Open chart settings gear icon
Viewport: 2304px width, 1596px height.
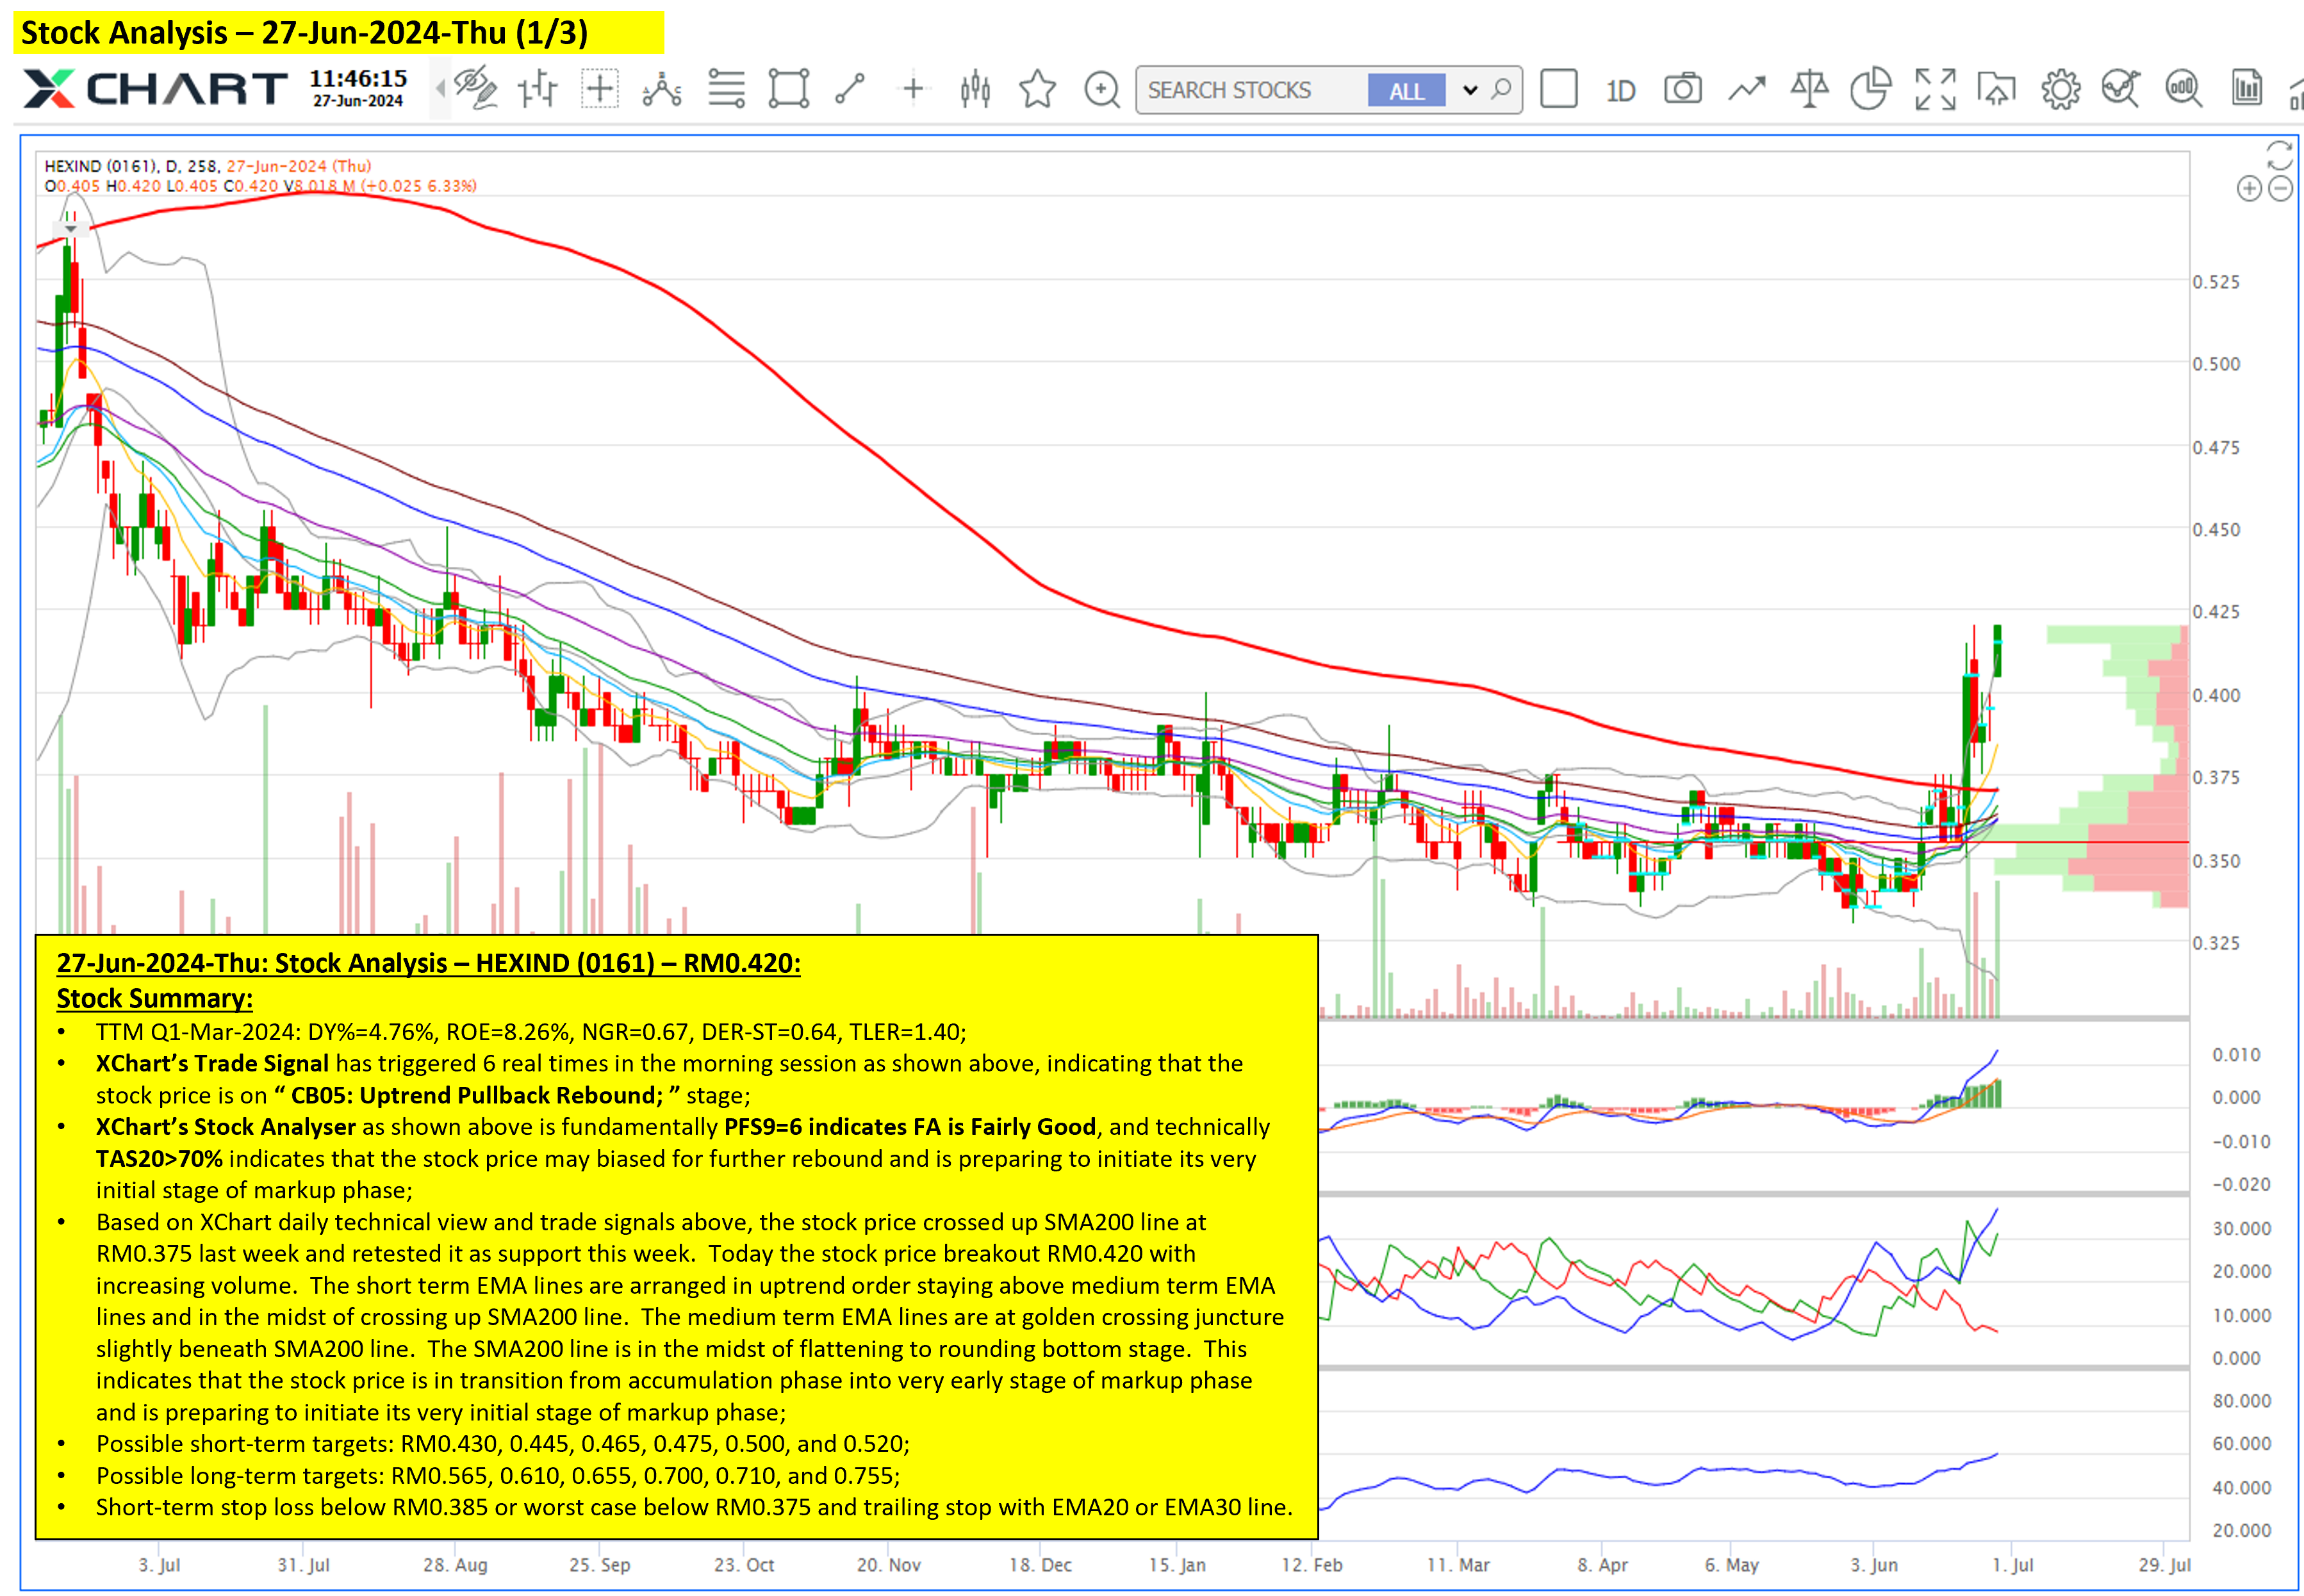(x=2060, y=89)
